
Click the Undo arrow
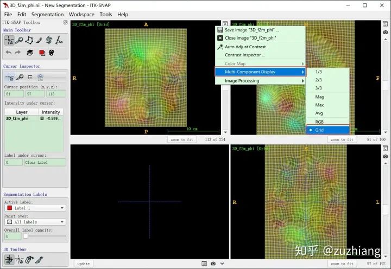coord(9,53)
